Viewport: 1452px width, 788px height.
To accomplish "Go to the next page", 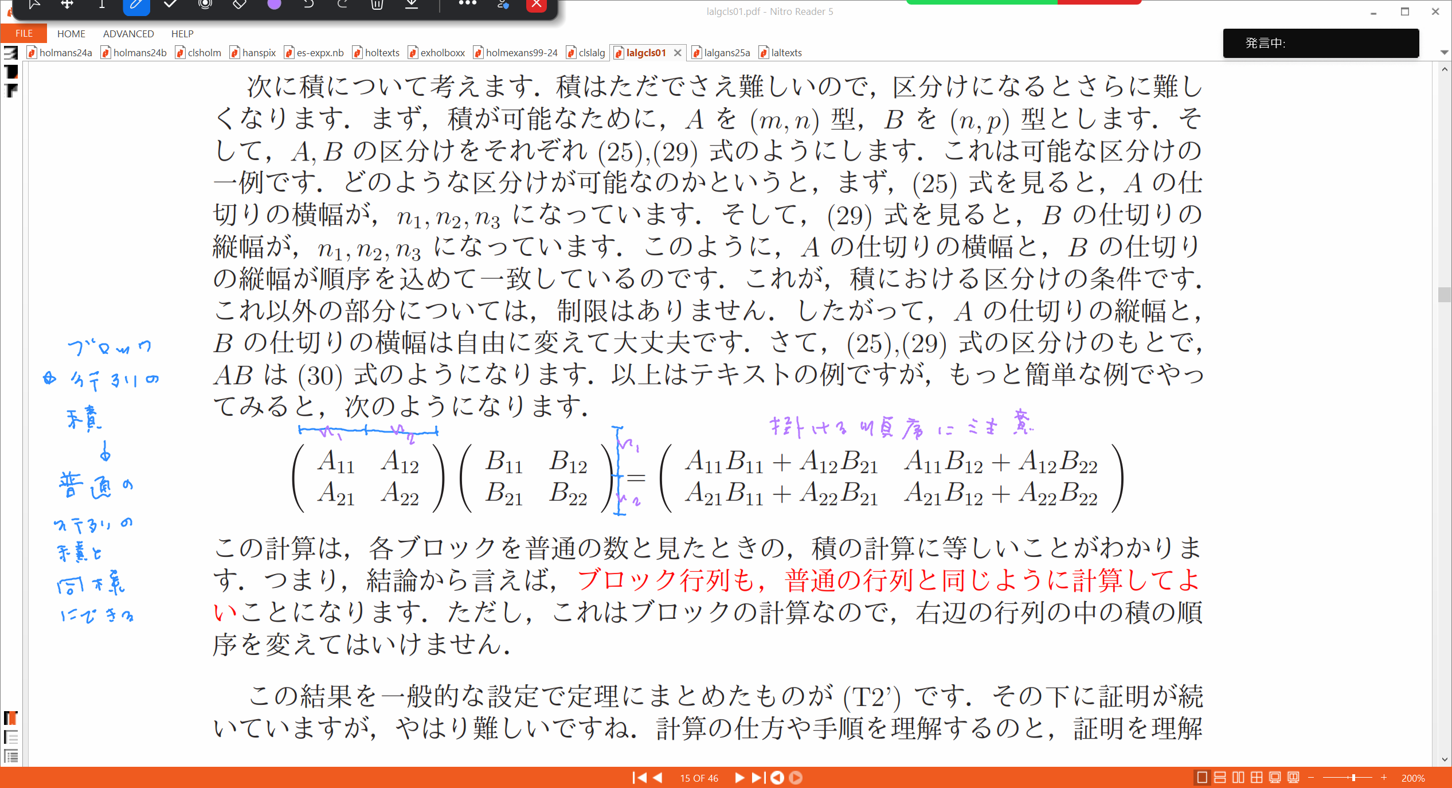I will click(739, 778).
